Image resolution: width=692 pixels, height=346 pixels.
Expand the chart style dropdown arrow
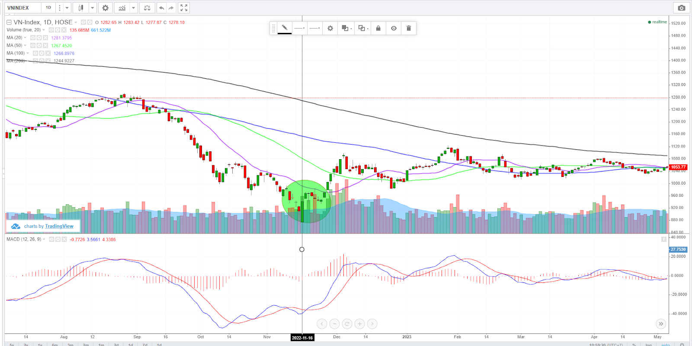coord(92,8)
